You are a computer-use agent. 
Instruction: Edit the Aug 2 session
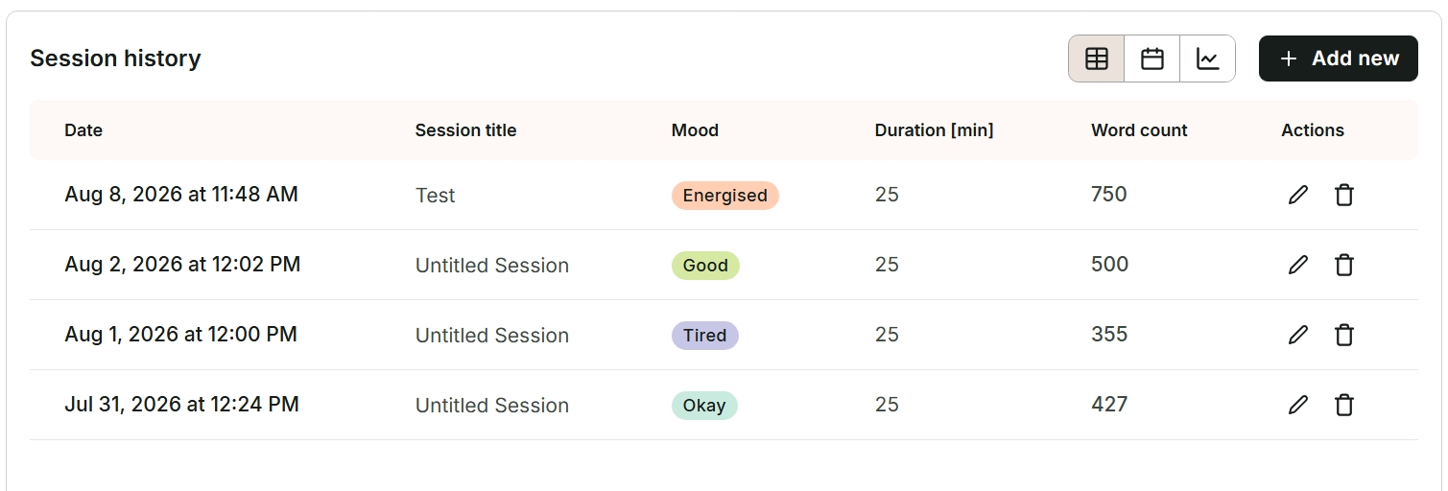pyautogui.click(x=1298, y=265)
